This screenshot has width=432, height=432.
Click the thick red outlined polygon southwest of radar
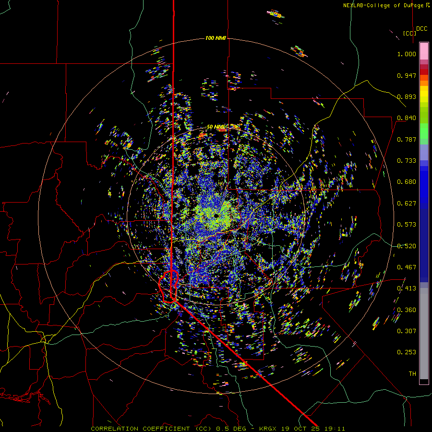pyautogui.click(x=168, y=287)
